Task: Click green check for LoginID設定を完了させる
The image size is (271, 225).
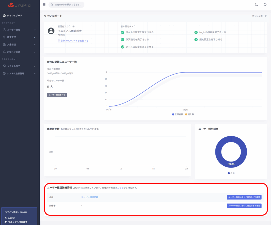Action: click(196, 32)
